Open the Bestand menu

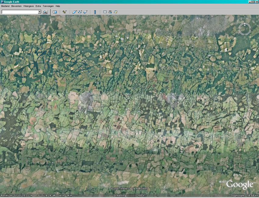click(x=5, y=6)
